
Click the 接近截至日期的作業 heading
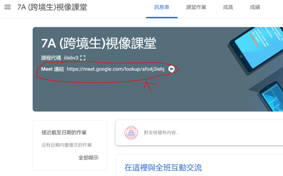[64, 133]
